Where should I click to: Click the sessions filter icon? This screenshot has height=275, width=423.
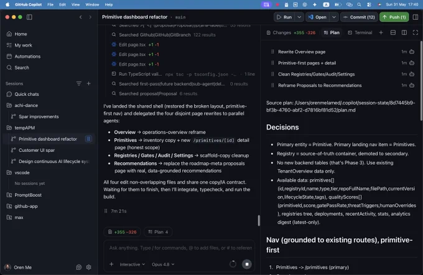(79, 83)
